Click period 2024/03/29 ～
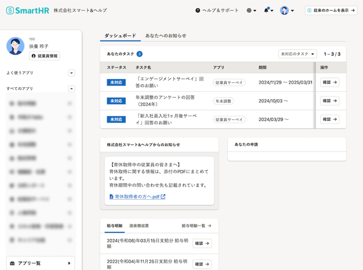Screen dimensions: 363x270 (x=274, y=119)
